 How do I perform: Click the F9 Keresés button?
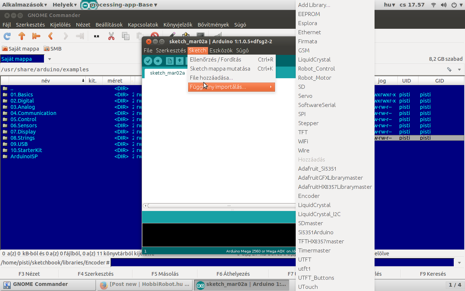(x=433, y=274)
